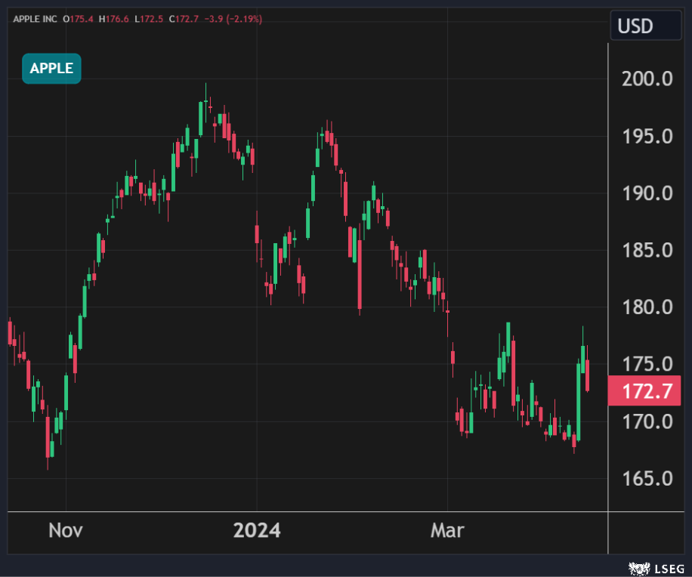692x577 pixels.
Task: Select the Mar marker on time axis
Action: 447,530
